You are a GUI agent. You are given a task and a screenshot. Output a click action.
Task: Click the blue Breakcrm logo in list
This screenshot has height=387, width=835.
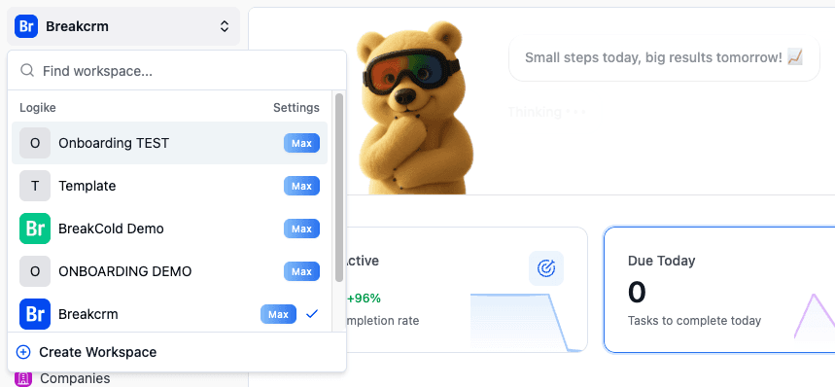[x=35, y=314]
